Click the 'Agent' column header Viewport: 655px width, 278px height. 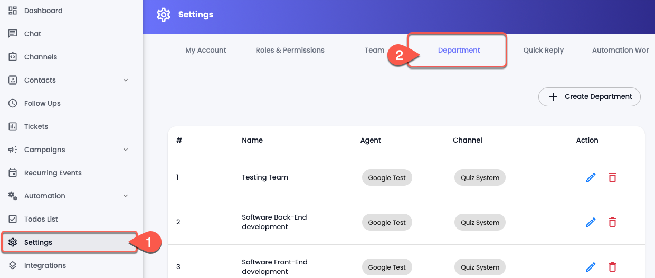click(x=371, y=140)
